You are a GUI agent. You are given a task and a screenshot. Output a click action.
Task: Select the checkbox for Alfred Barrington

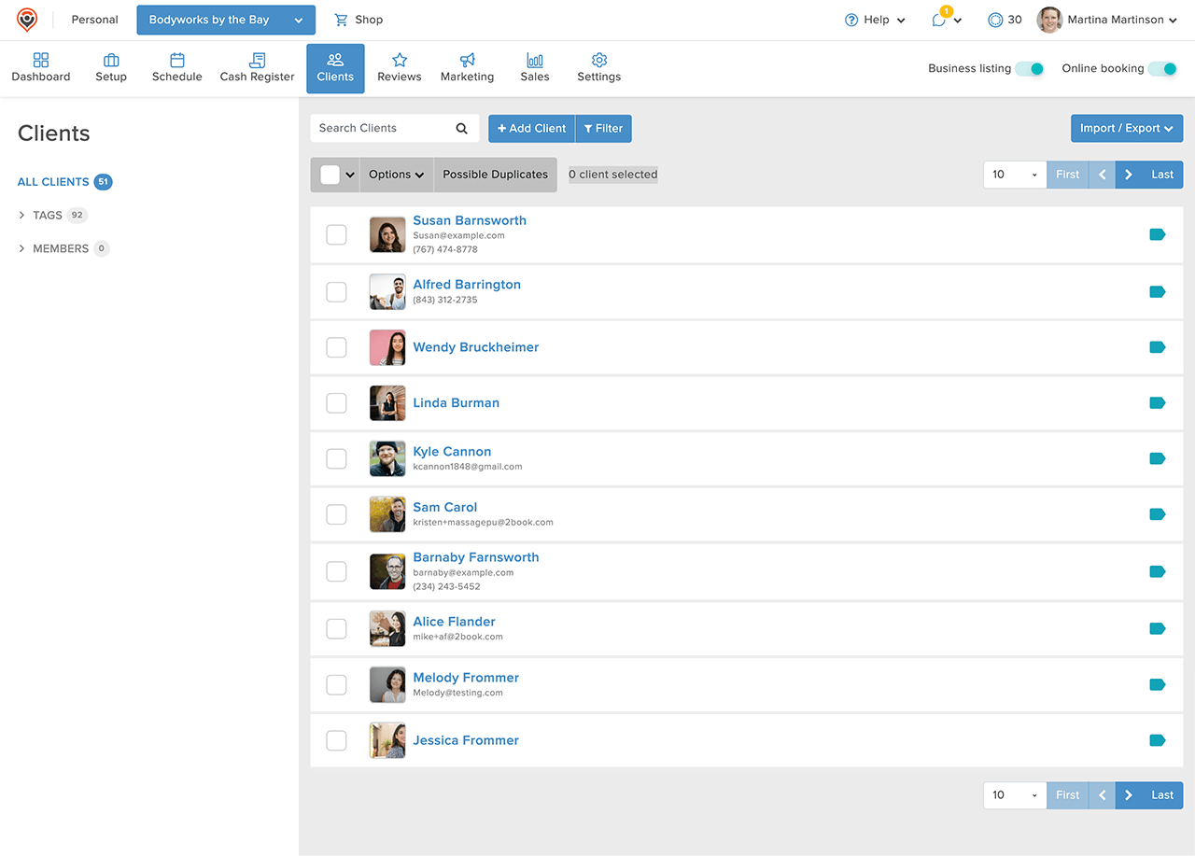(336, 292)
